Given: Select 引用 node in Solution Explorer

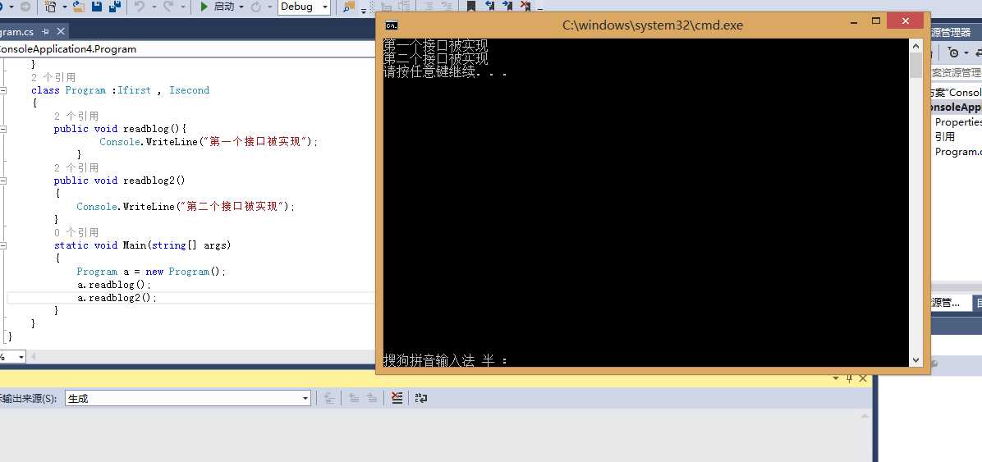Looking at the screenshot, I should (945, 136).
